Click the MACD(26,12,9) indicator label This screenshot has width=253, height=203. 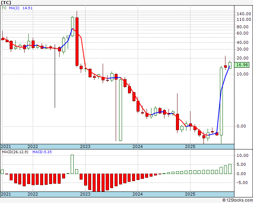coord(15,152)
